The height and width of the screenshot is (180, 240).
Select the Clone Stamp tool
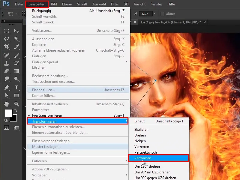click(7, 63)
